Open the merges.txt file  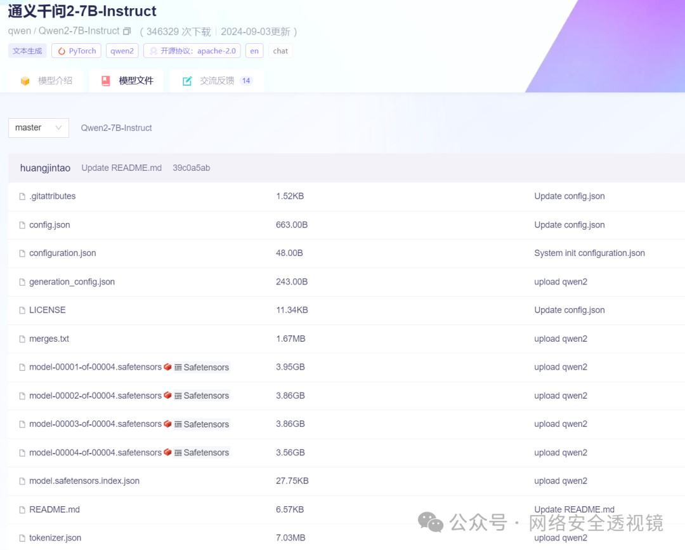pyautogui.click(x=49, y=339)
